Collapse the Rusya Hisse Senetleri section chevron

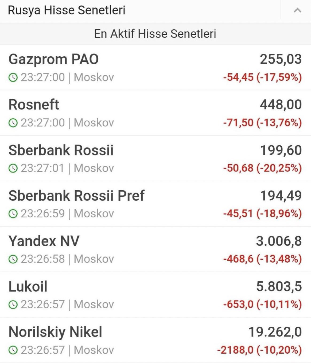[x=297, y=10]
